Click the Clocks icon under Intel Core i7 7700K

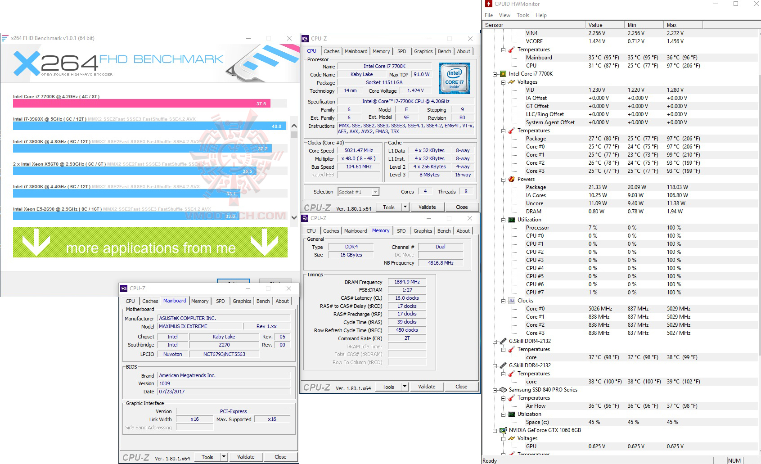pos(511,300)
